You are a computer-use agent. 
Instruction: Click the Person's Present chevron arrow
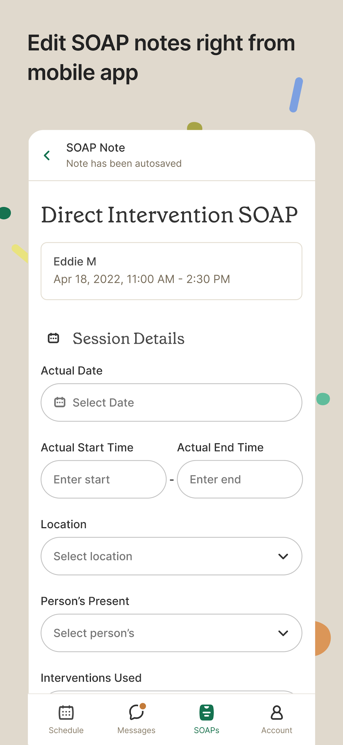283,633
